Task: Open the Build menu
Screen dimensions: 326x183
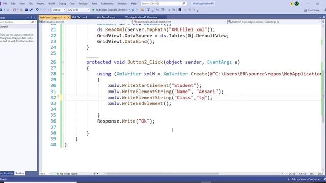Action: 51,4
